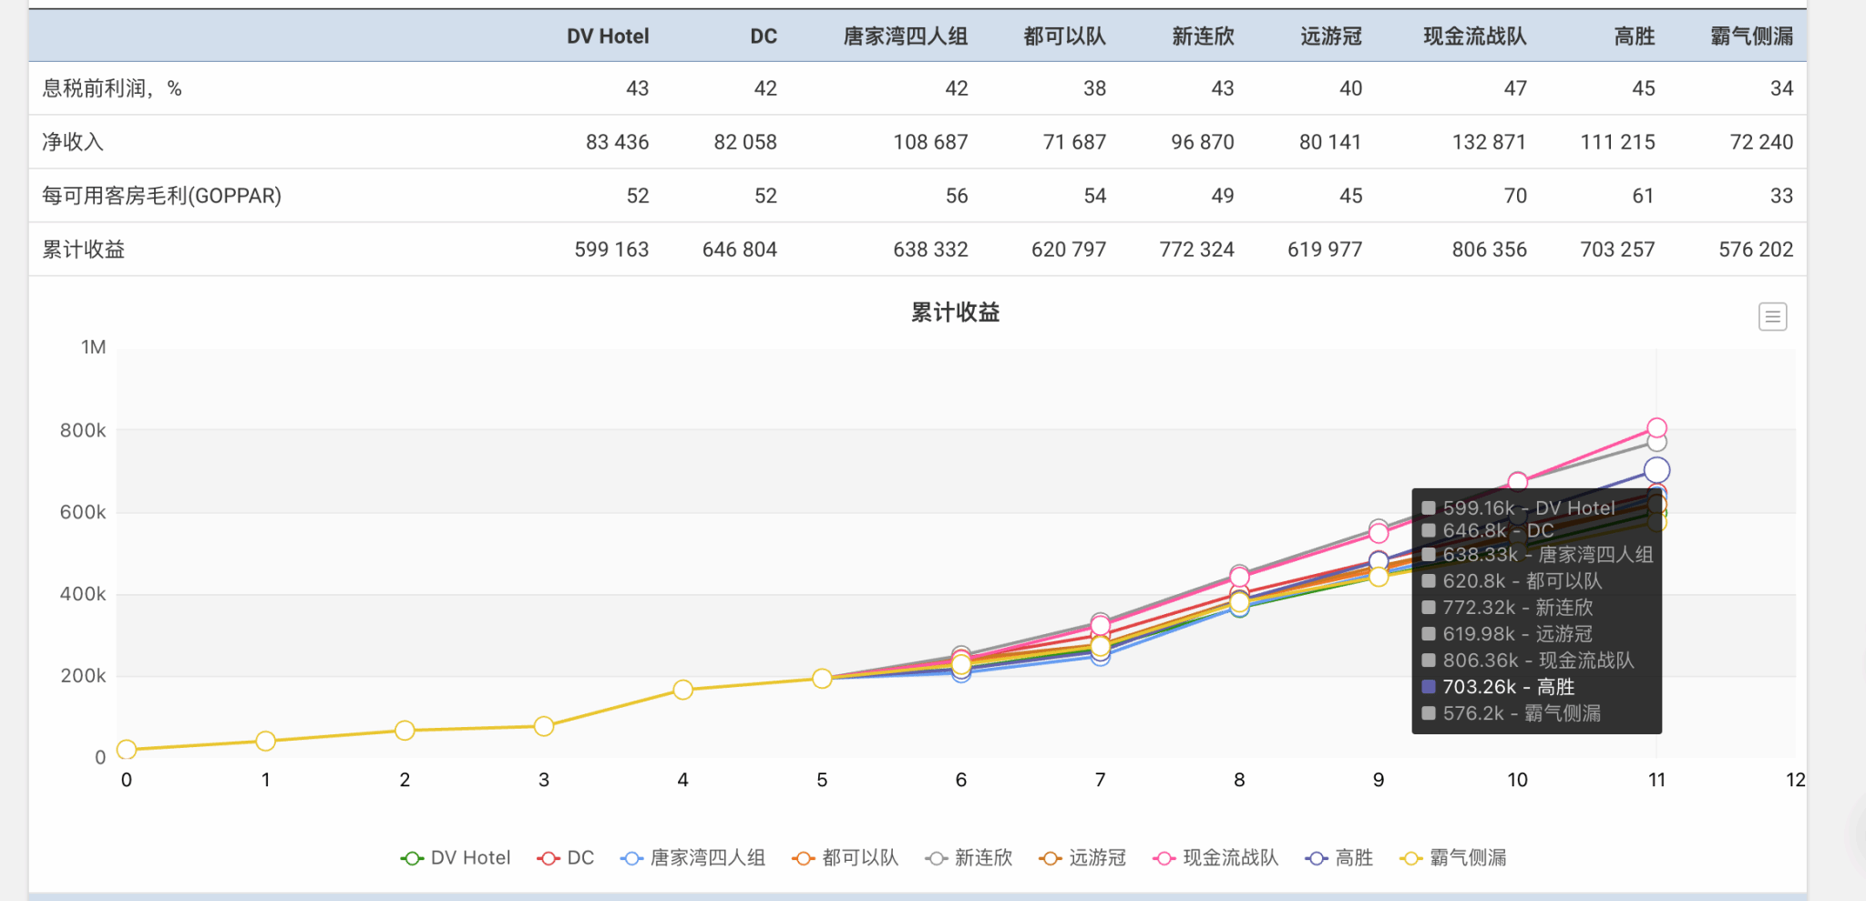This screenshot has height=901, width=1866.
Task: Open the chart hamburger export menu
Action: pyautogui.click(x=1771, y=317)
